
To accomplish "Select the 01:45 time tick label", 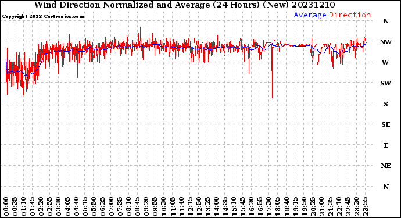I will (32, 206).
